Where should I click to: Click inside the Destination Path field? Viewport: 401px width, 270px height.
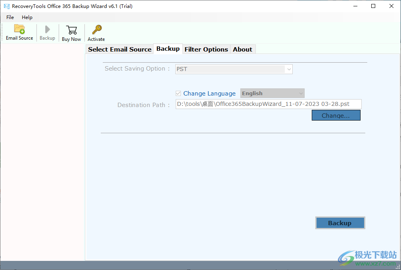tap(268, 104)
